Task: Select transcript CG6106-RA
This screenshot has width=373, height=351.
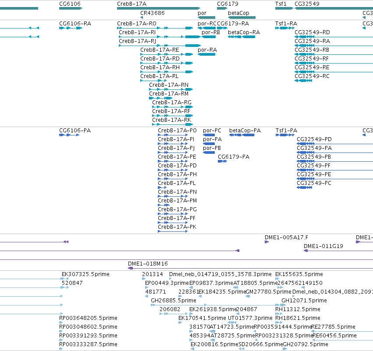Action: click(x=75, y=24)
